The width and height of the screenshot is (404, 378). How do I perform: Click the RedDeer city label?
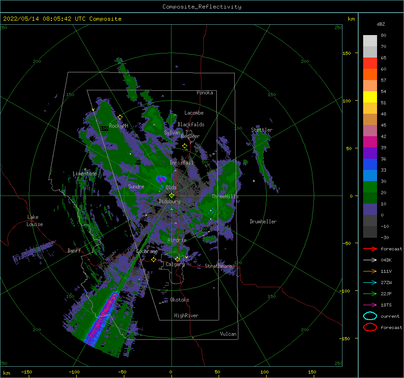[x=190, y=136]
